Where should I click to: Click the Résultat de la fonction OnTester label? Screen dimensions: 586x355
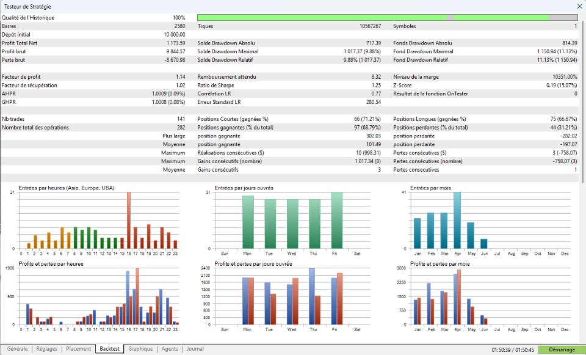(430, 93)
